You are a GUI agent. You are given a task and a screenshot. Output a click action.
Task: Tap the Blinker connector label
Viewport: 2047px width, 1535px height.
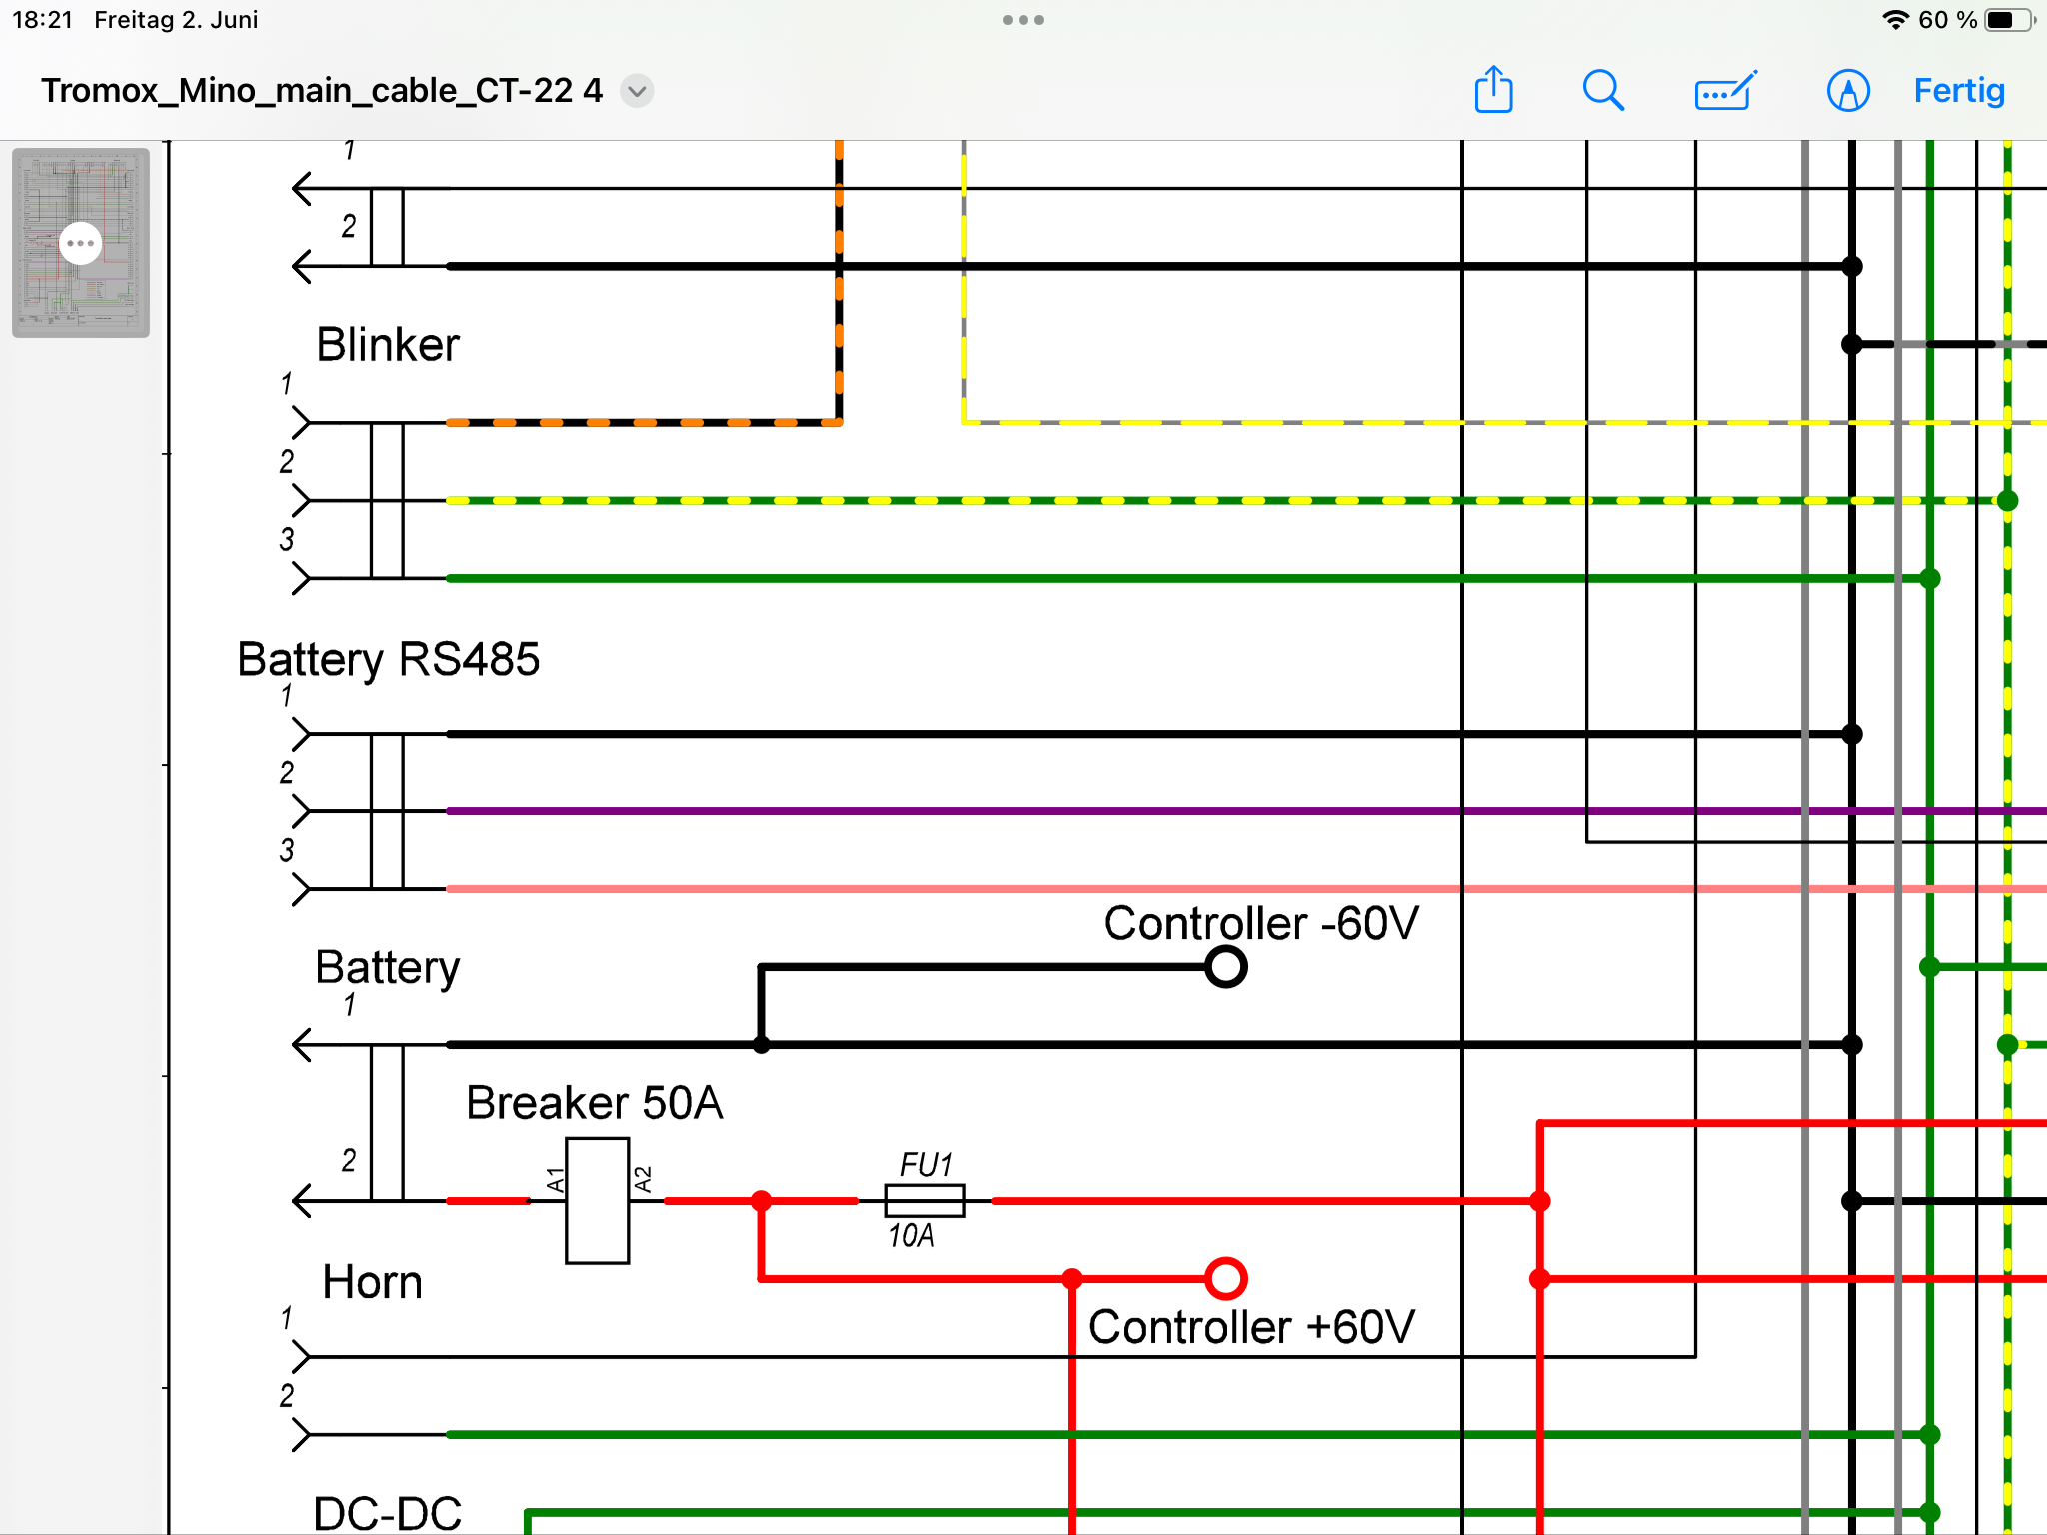click(x=388, y=345)
